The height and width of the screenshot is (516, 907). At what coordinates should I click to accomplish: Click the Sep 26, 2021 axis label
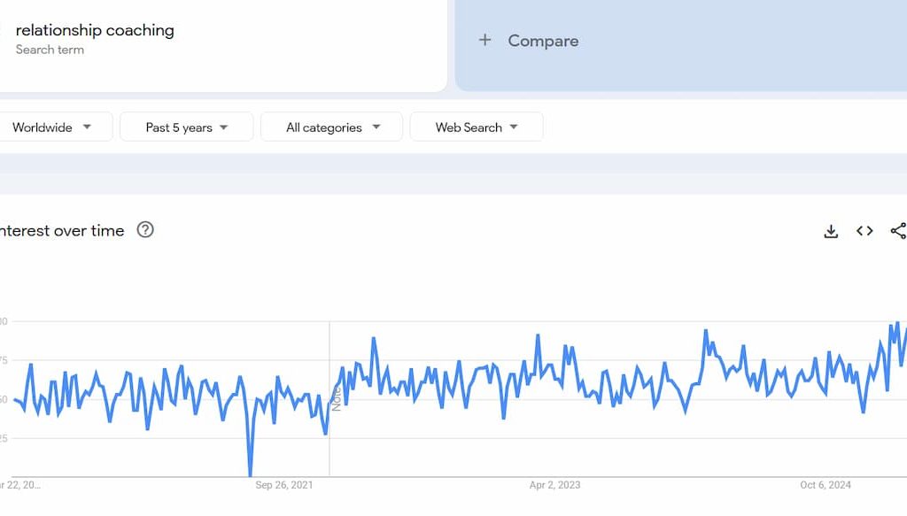point(283,485)
